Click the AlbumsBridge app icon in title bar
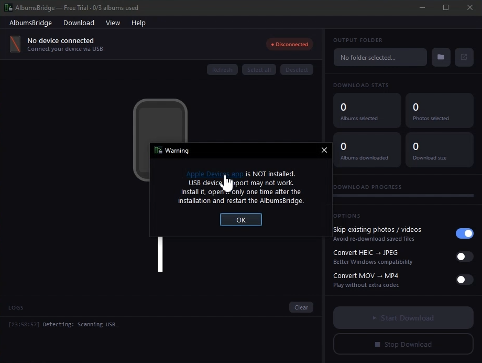 point(8,7)
